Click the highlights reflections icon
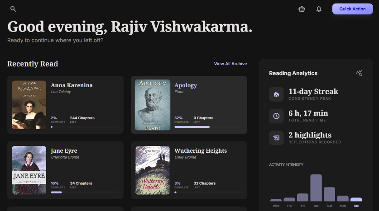The image size is (379, 211). pyautogui.click(x=276, y=138)
